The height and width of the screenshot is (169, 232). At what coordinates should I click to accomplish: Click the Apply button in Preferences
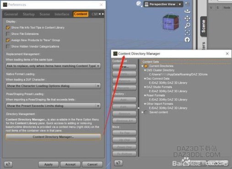click(x=49, y=164)
